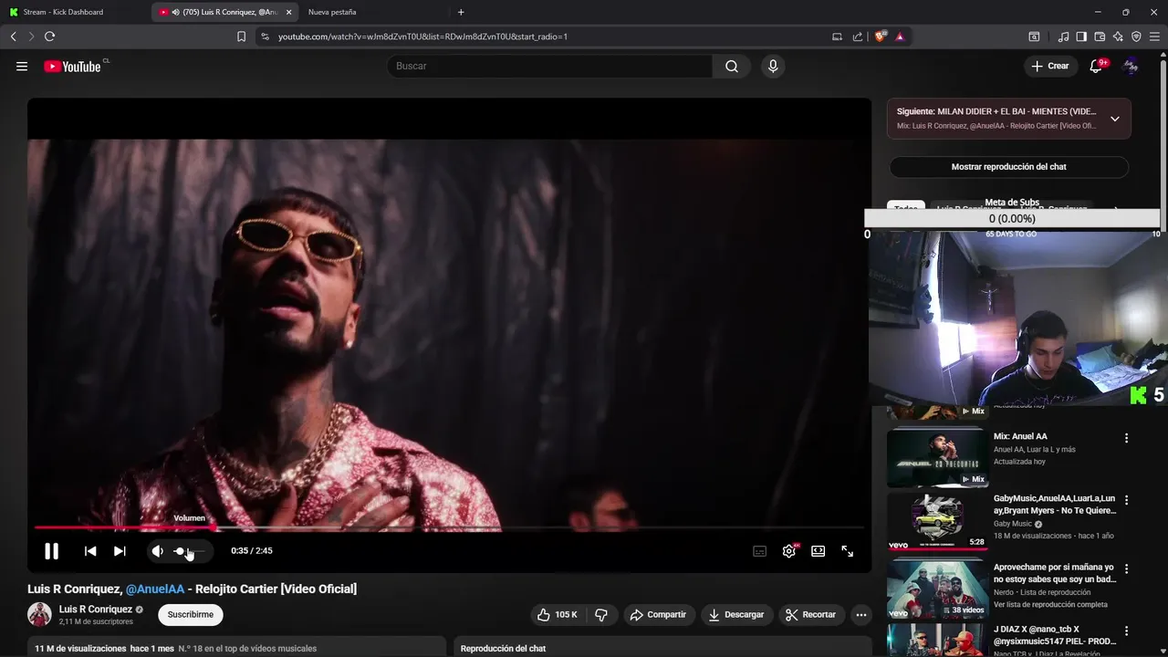The height and width of the screenshot is (657, 1168).
Task: Open the media control music note icon
Action: [1063, 36]
